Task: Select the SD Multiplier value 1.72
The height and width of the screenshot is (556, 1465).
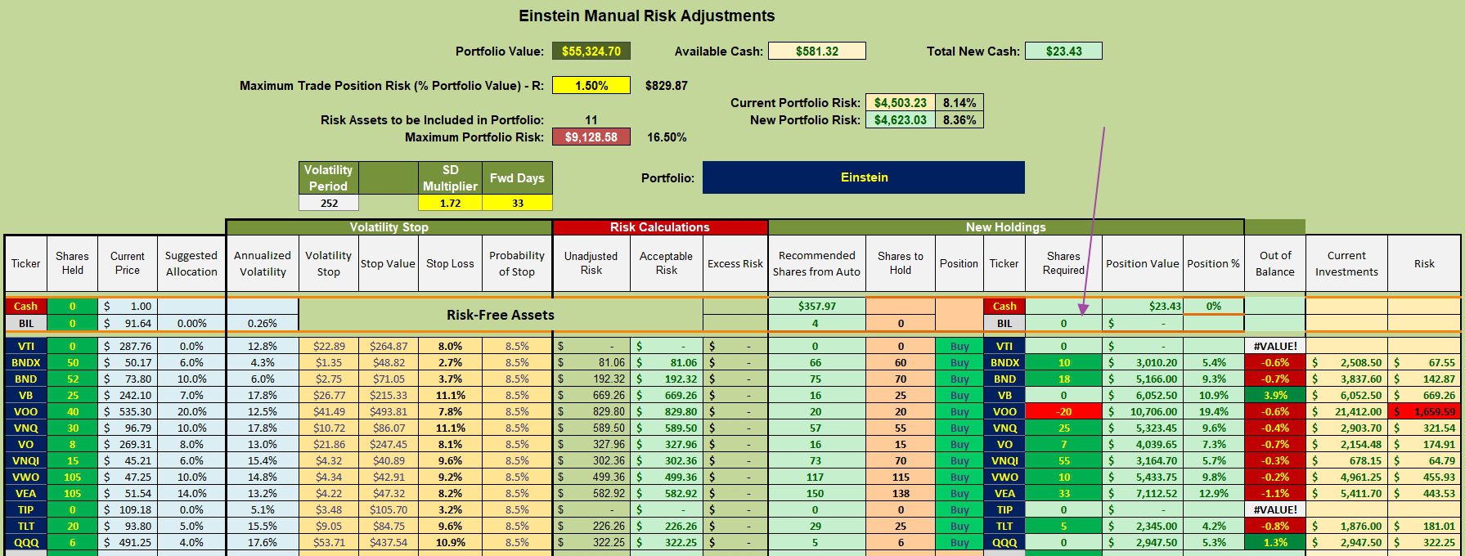Action: [450, 203]
